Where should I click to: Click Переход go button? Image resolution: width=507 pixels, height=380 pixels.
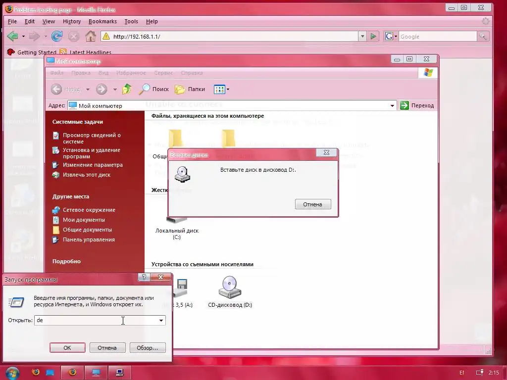[x=417, y=106]
